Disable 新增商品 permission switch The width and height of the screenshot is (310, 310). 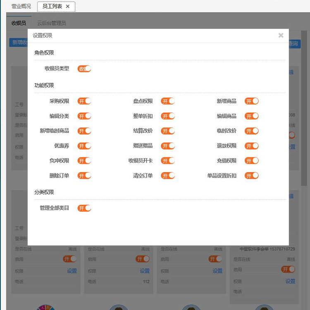click(251, 101)
